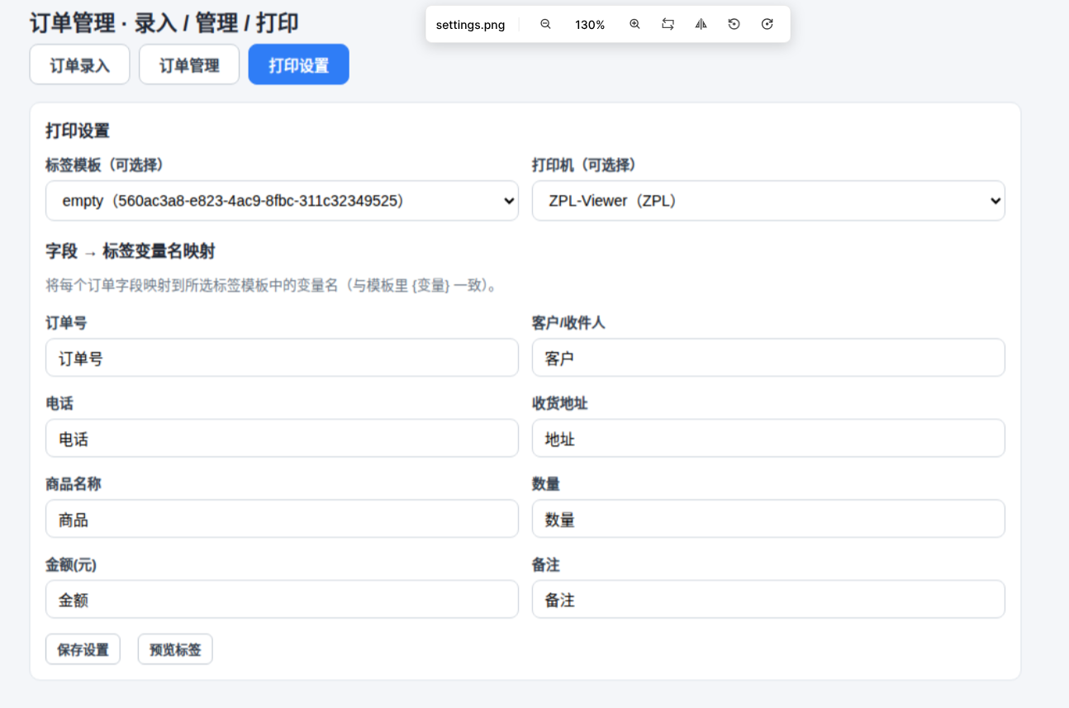
Task: Switch to the 订单录入 tab
Action: click(79, 65)
